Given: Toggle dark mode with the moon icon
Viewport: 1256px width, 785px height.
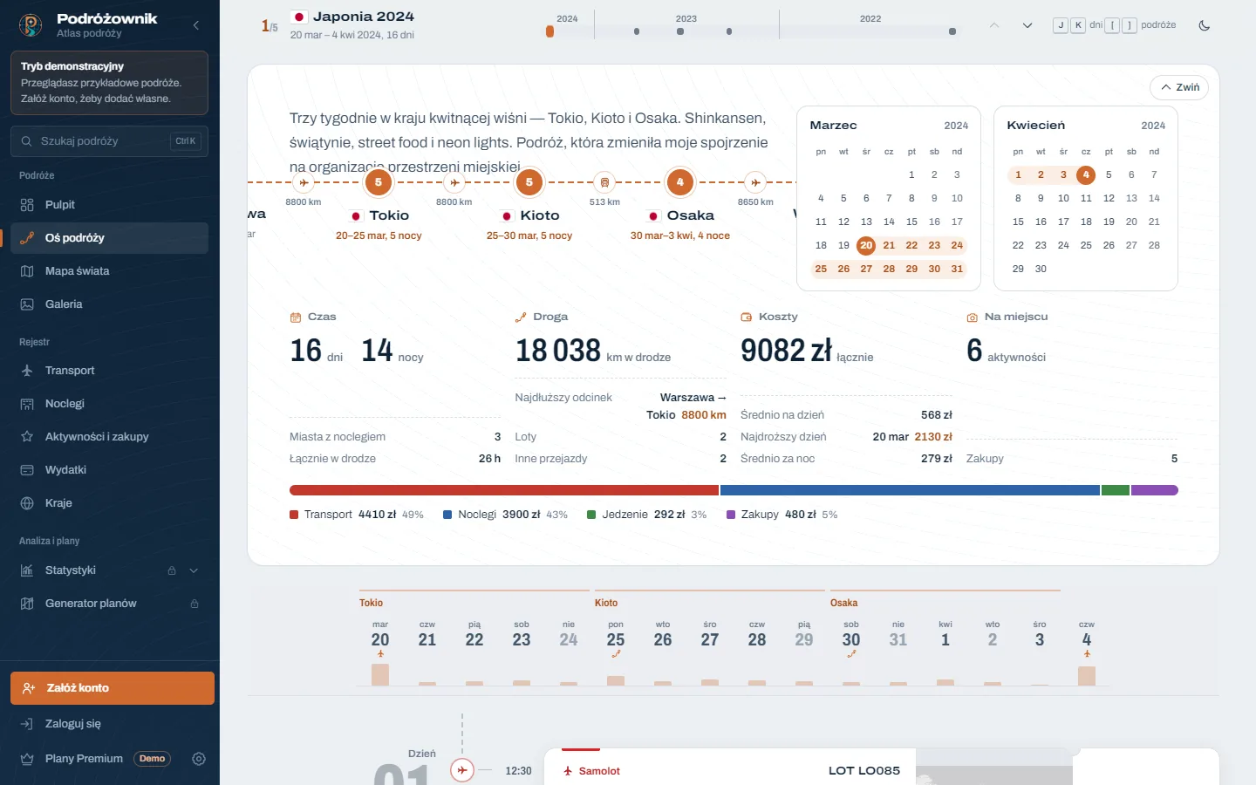Looking at the screenshot, I should coord(1205,25).
